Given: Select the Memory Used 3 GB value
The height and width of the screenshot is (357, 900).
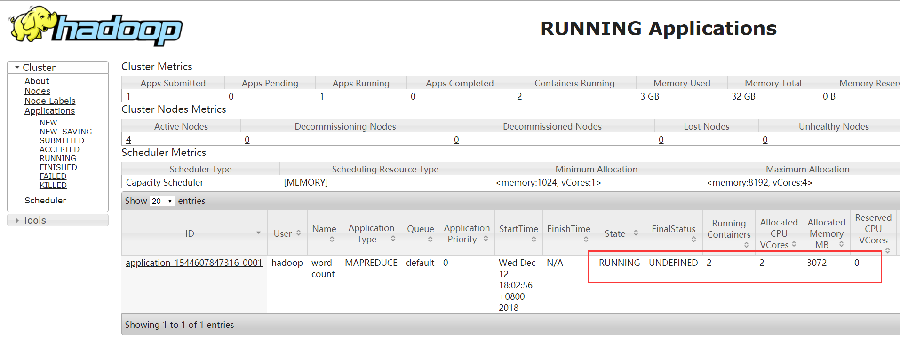Looking at the screenshot, I should (650, 96).
